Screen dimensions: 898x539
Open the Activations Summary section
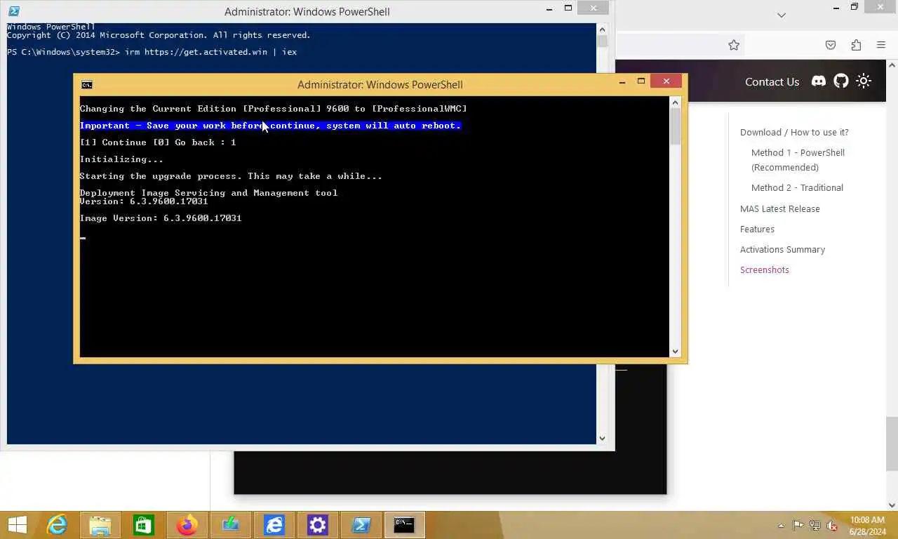pyautogui.click(x=782, y=249)
